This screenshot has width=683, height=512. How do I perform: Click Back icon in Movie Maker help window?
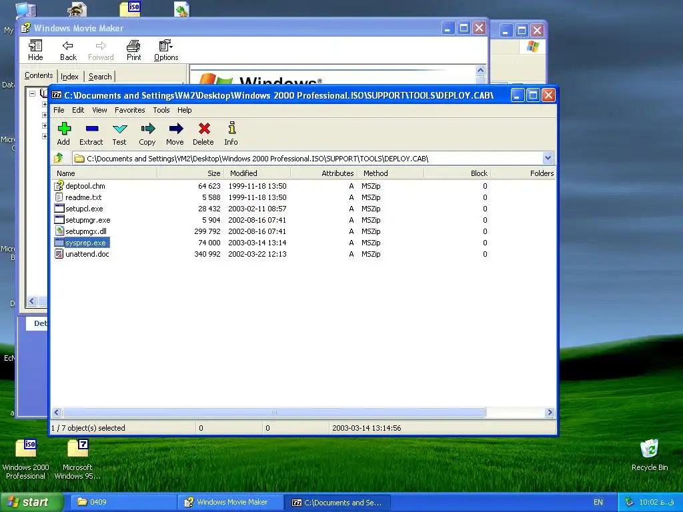[68, 46]
